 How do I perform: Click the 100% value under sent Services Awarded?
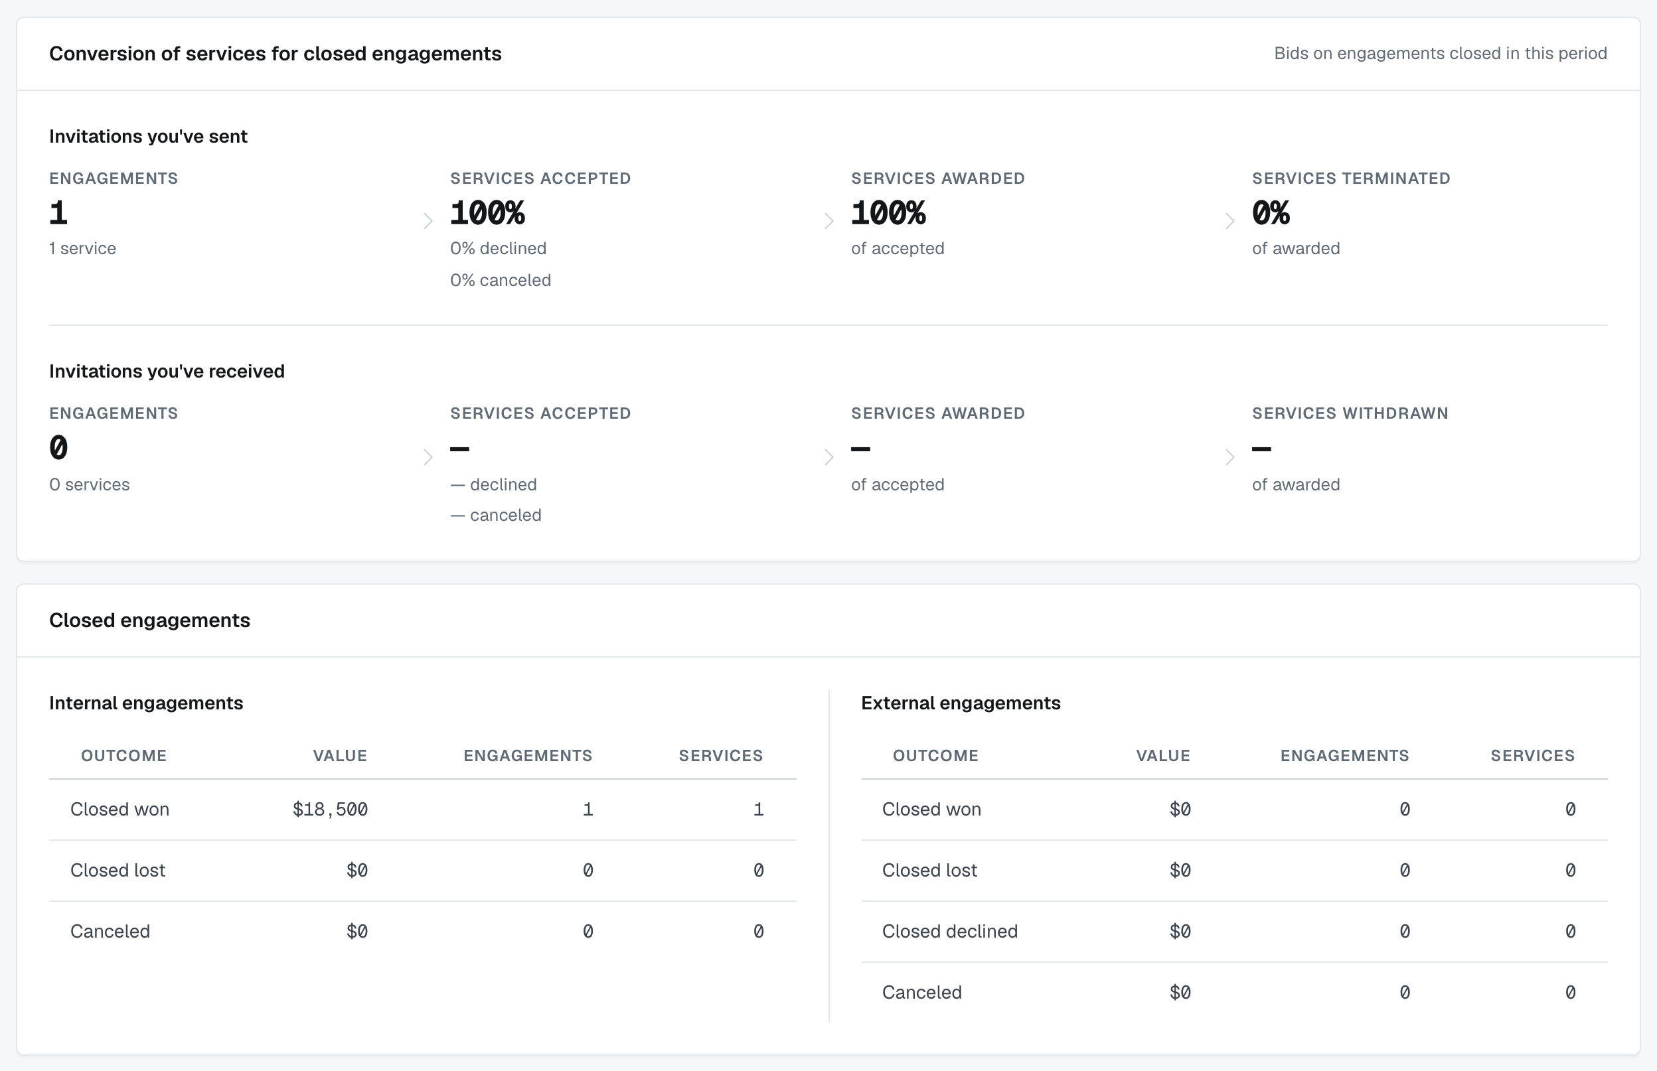point(888,213)
